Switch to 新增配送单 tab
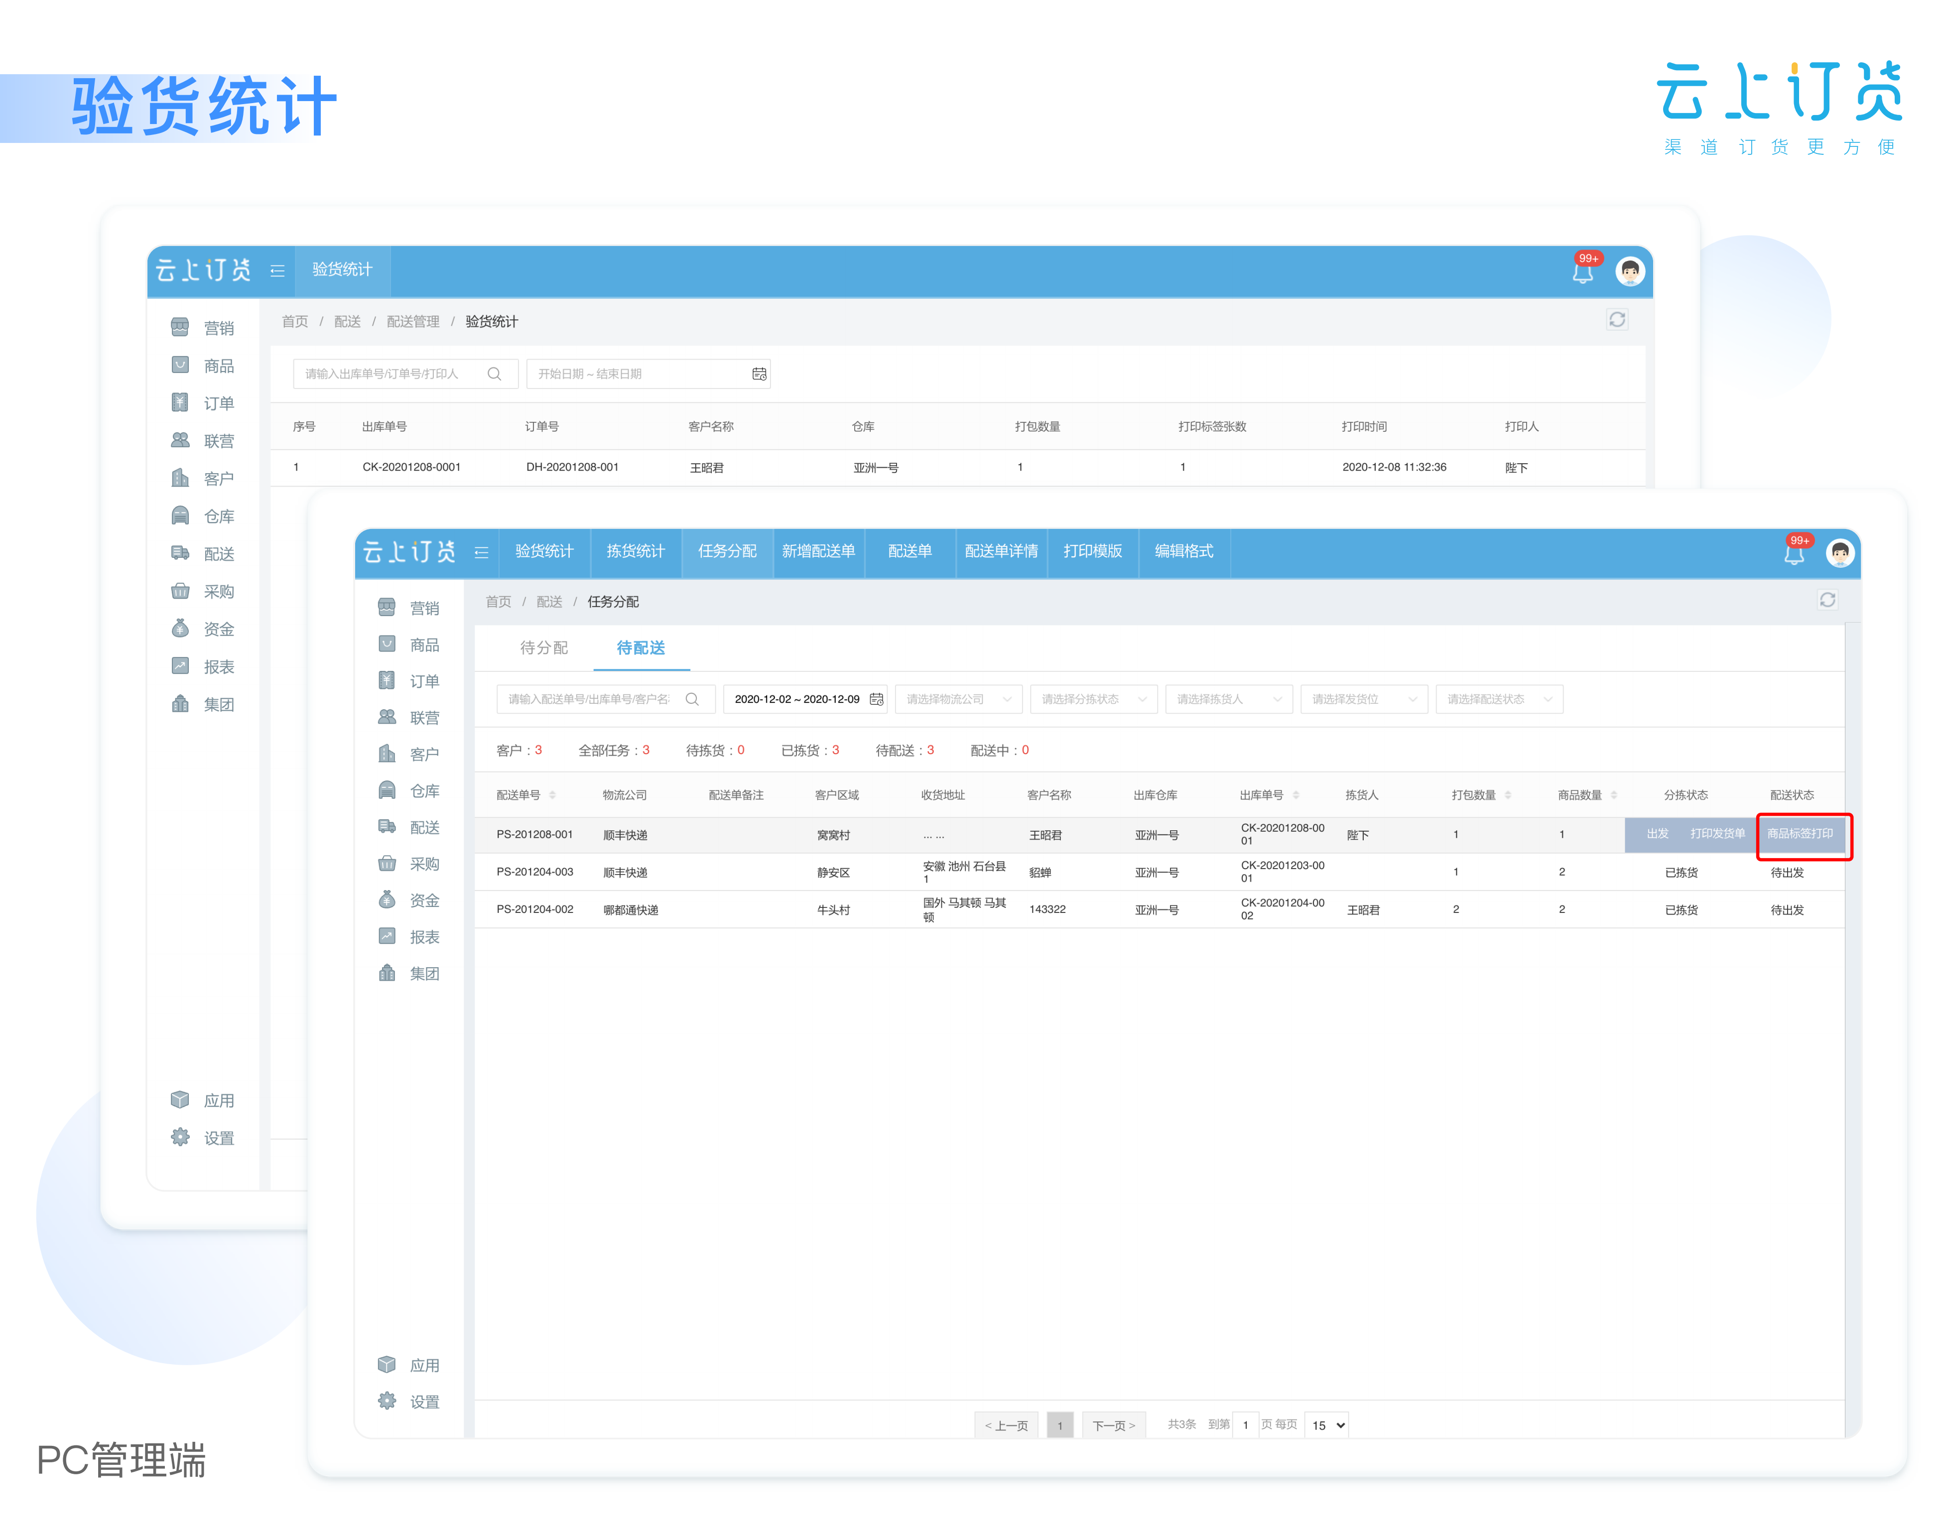This screenshot has width=1950, height=1540. point(818,551)
